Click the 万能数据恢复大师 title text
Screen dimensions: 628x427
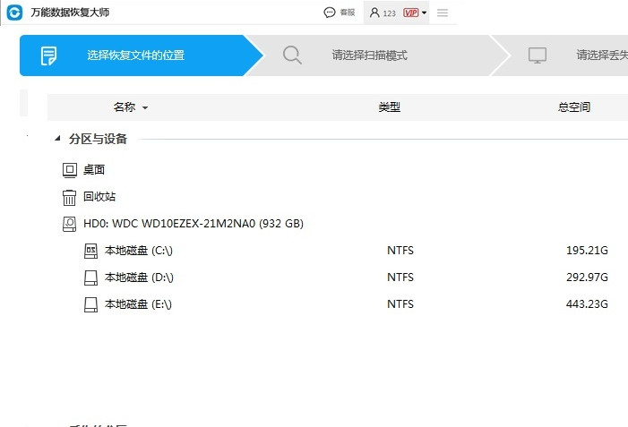pyautogui.click(x=70, y=13)
